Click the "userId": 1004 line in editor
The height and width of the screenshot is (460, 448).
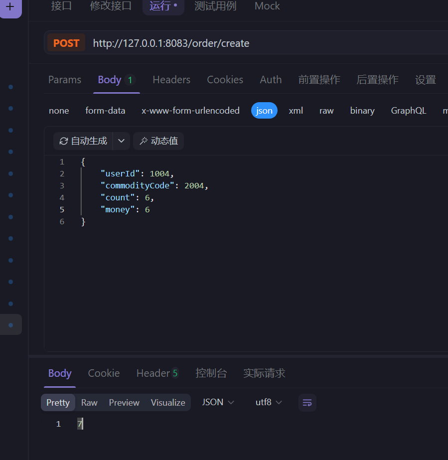(x=138, y=173)
